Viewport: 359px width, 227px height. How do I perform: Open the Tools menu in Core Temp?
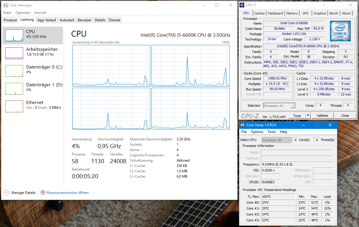coord(272,132)
